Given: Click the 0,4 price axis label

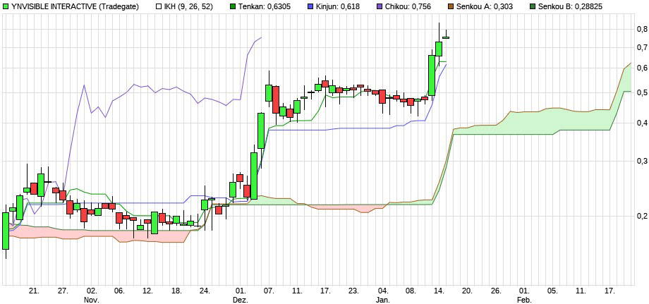Looking at the screenshot, I should (642, 123).
